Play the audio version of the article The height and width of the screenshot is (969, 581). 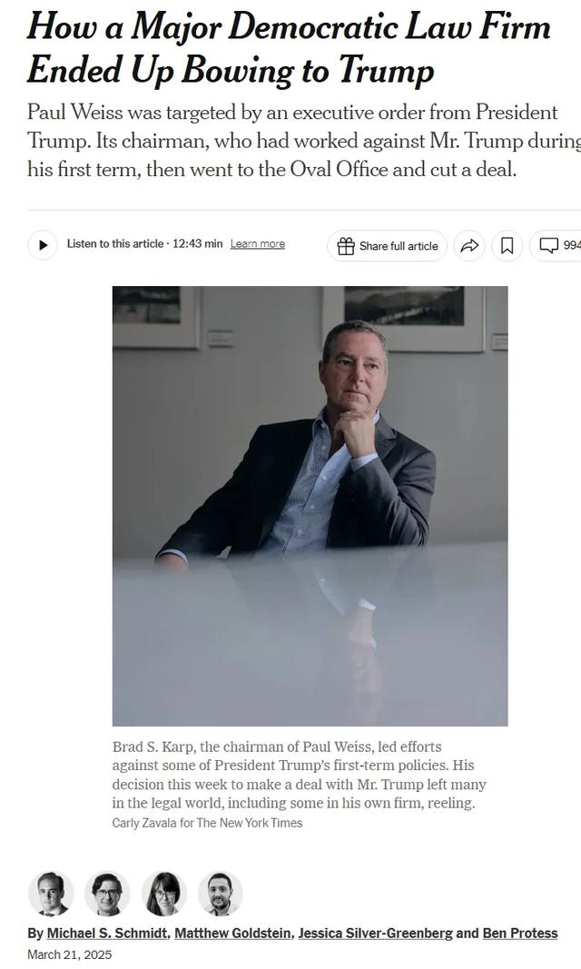pyautogui.click(x=43, y=244)
